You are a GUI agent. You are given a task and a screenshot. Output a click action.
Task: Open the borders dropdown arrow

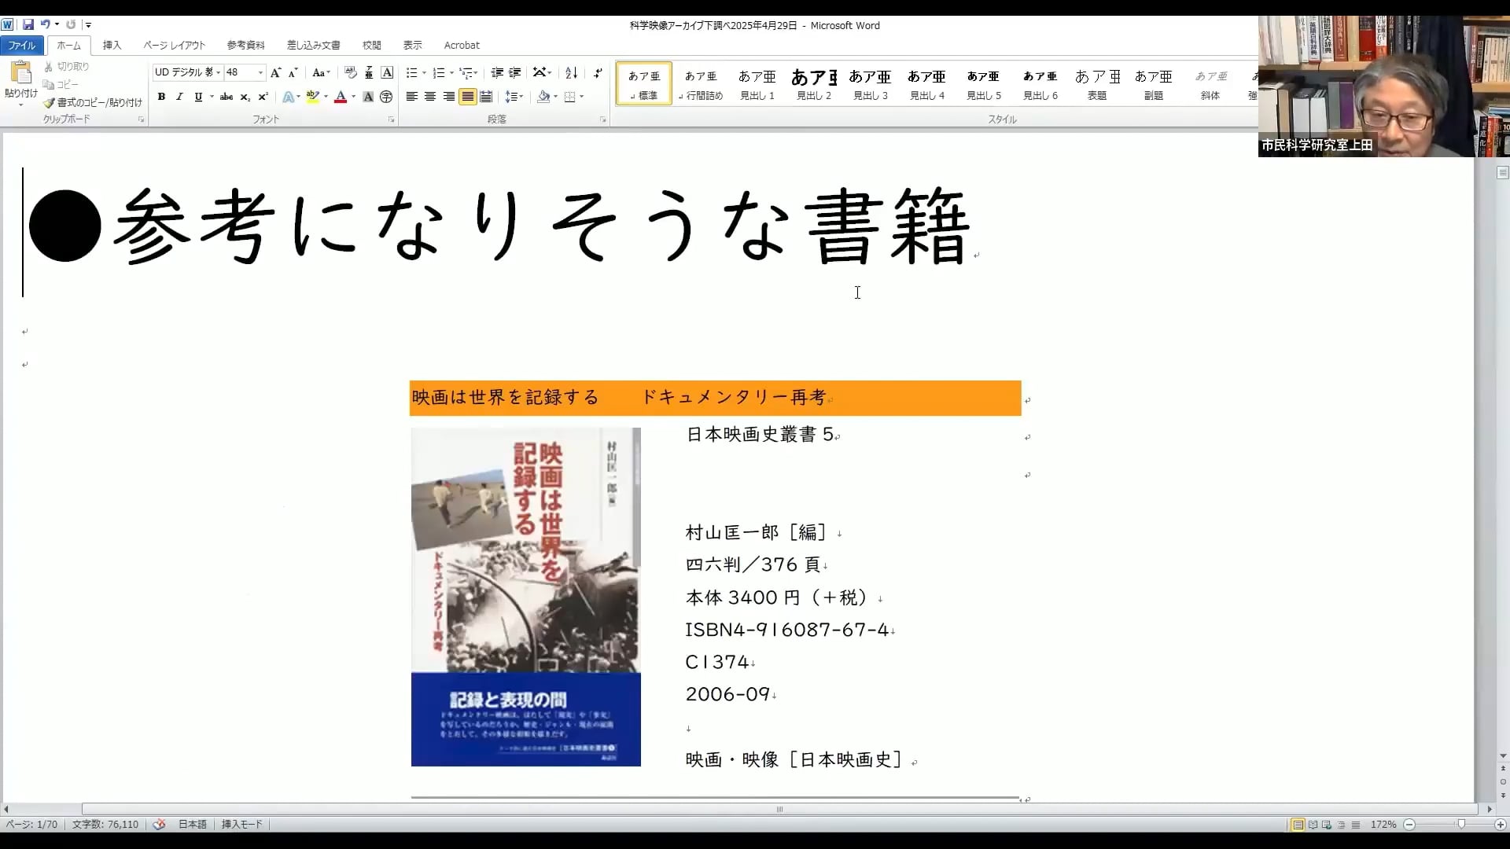click(x=582, y=97)
